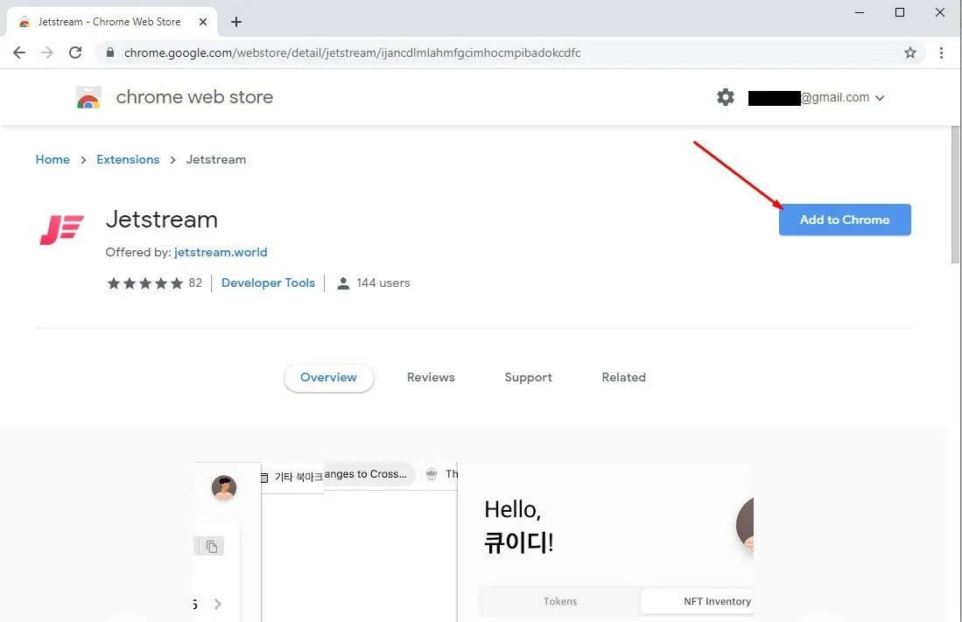Click the Jetstream extension logo
The image size is (962, 622).
pyautogui.click(x=62, y=230)
